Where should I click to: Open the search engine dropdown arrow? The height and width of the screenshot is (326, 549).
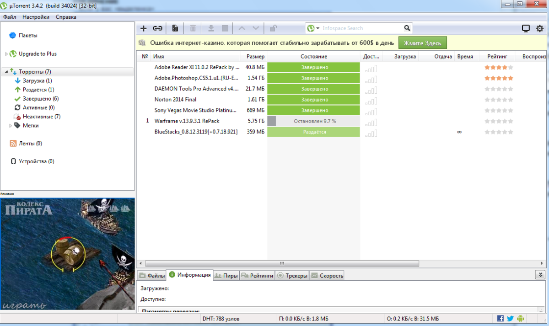(318, 28)
